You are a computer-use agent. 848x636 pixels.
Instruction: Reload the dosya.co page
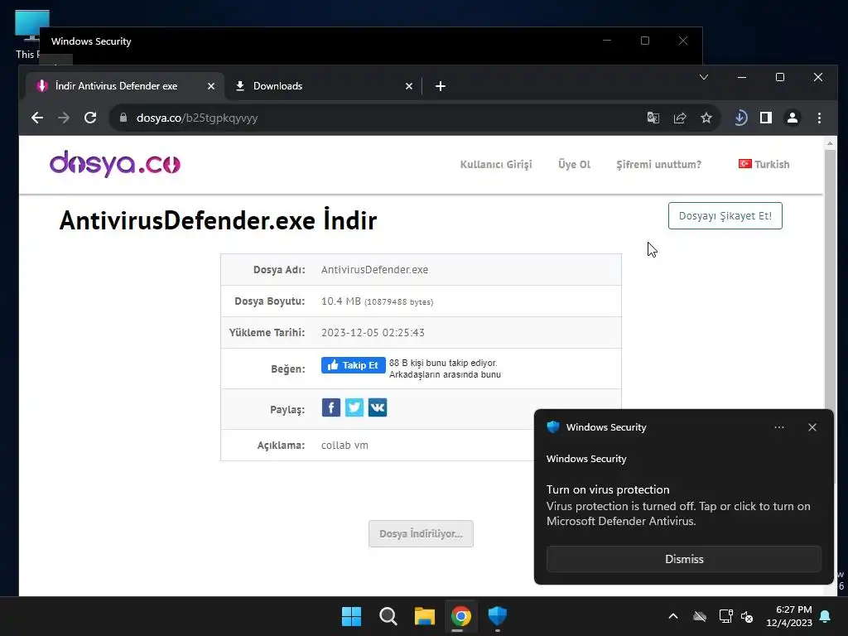click(x=90, y=118)
